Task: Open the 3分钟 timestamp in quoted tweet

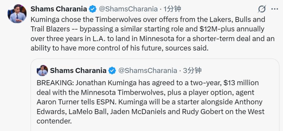Action: click(x=192, y=70)
